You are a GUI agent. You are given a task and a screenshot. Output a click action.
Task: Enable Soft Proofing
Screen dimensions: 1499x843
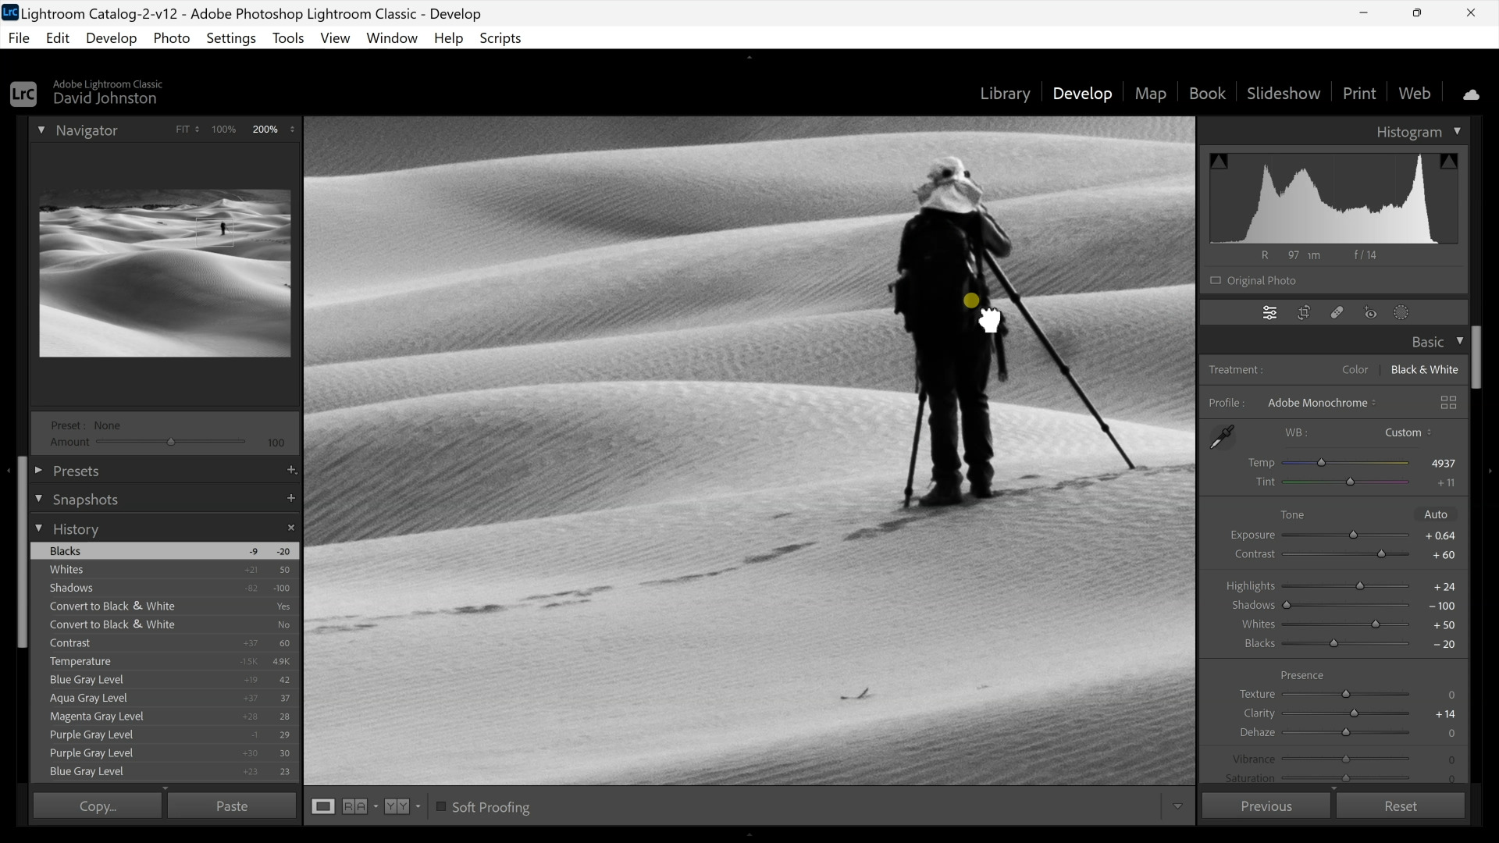[441, 807]
